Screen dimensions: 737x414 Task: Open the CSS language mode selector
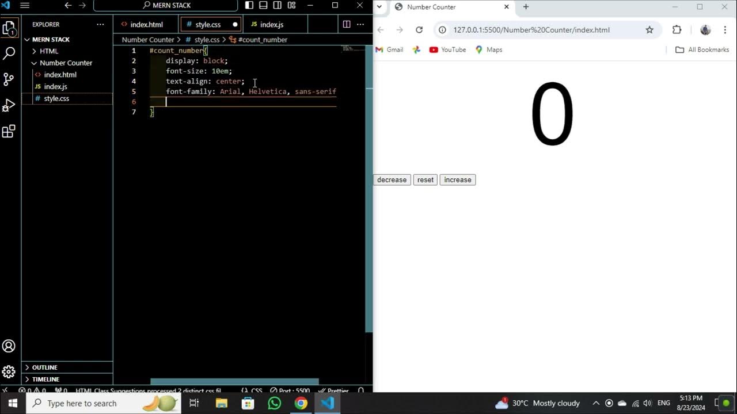click(x=256, y=391)
